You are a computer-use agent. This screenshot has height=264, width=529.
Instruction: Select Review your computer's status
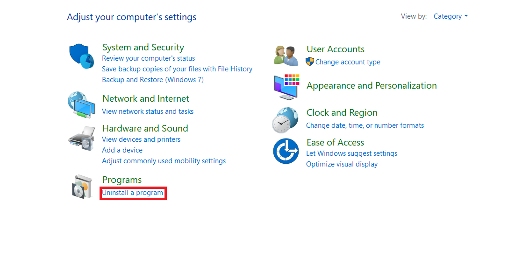pos(148,58)
